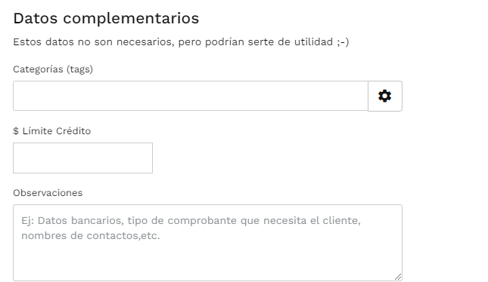Open category settings via the gear icon
The height and width of the screenshot is (282, 488).
point(385,96)
